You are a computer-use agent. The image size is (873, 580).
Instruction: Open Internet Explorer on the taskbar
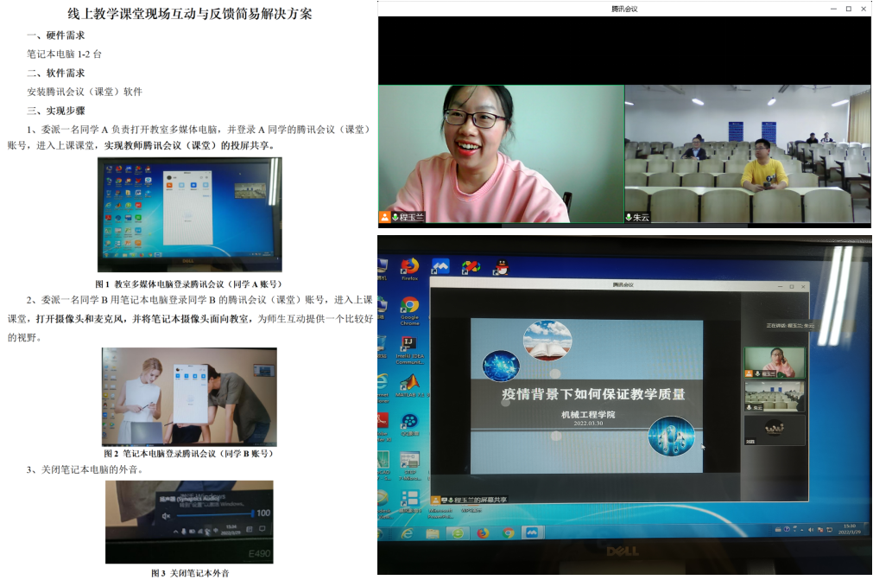(x=408, y=532)
